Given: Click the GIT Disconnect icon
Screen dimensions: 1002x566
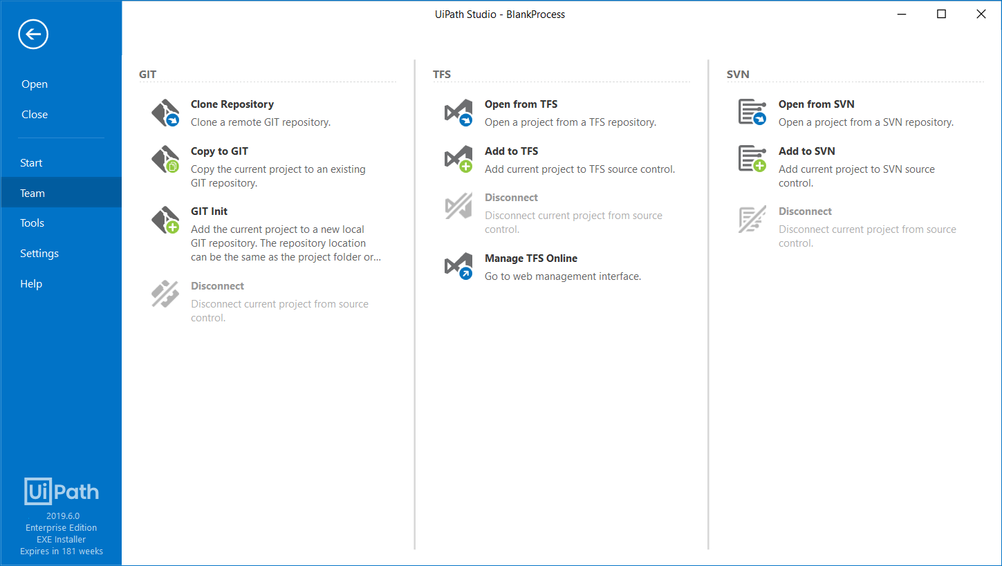Looking at the screenshot, I should (x=165, y=294).
